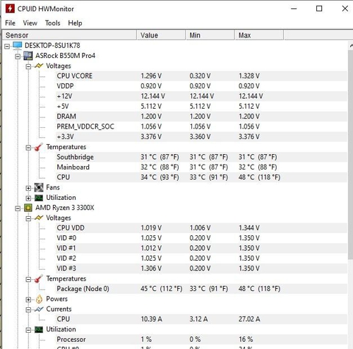353x349 pixels.
Task: Click the 1.296 V CPU VCORE value
Action: coord(151,76)
